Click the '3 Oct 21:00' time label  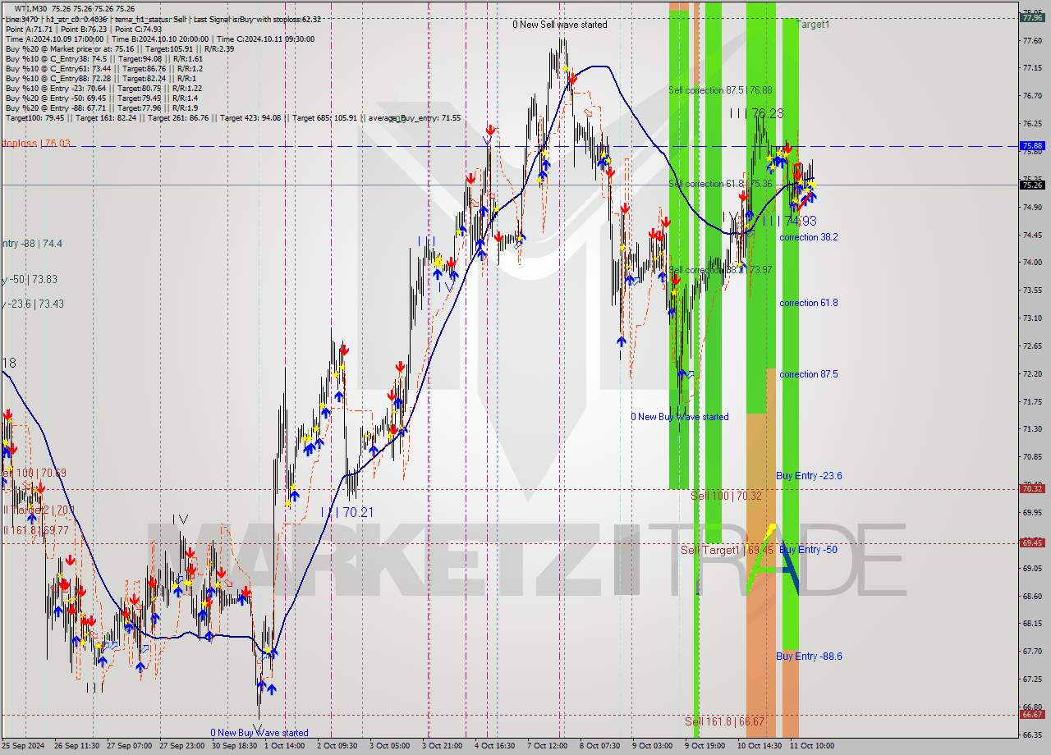point(443,746)
